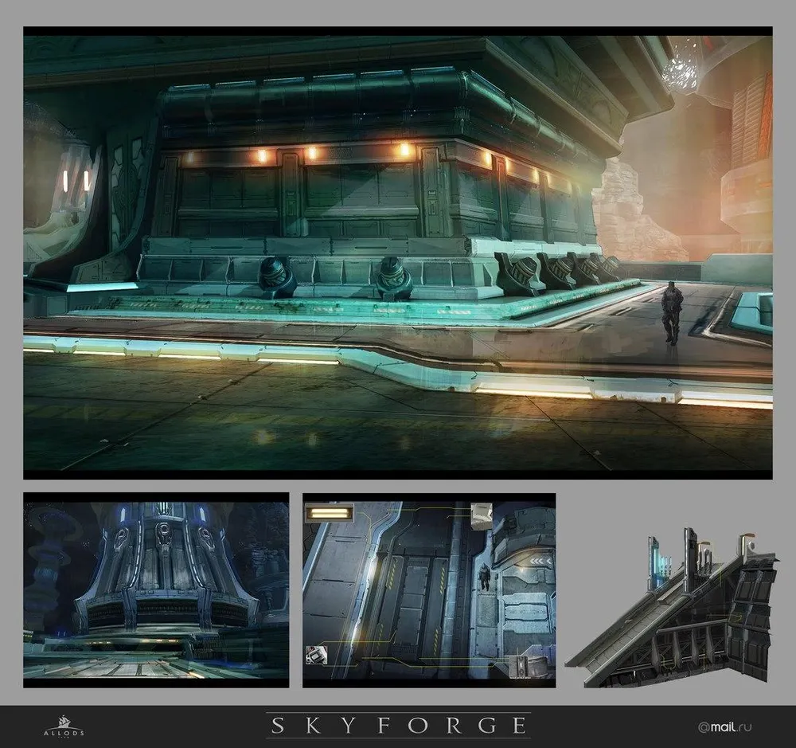Click the SKYFORGE title logo
The width and height of the screenshot is (796, 748).
[x=399, y=725]
